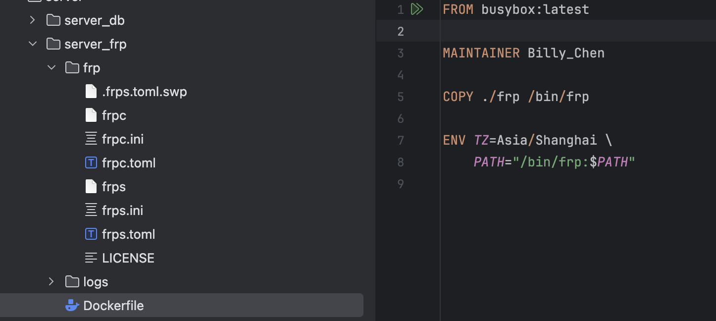
Task: Click the Docker whale icon beside Dockerfile
Action: tap(72, 306)
